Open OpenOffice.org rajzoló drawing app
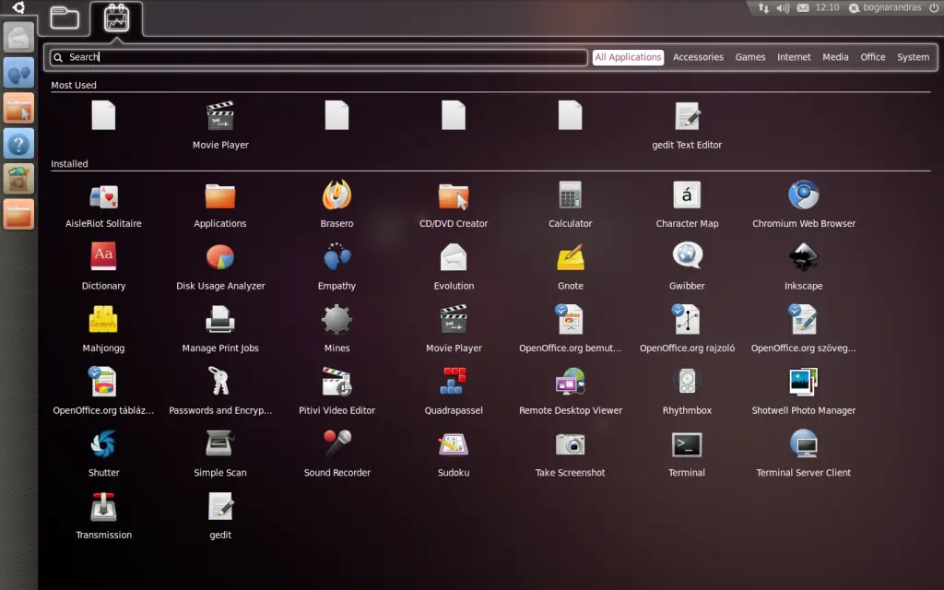The width and height of the screenshot is (944, 590). pyautogui.click(x=687, y=329)
